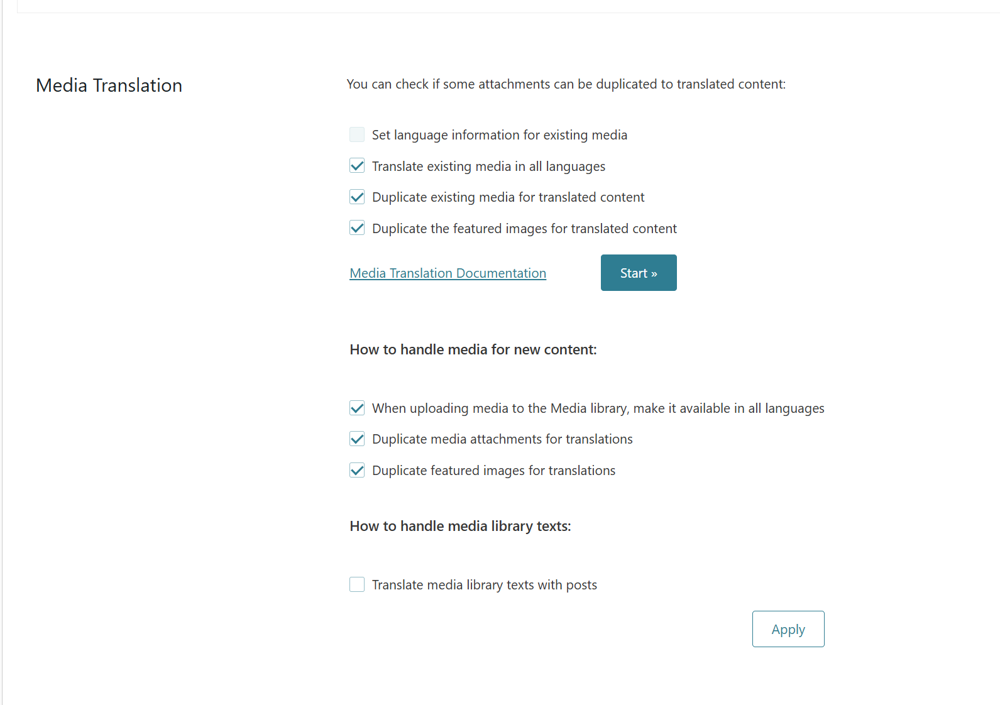
Task: Click How to handle media for new content heading
Action: pyautogui.click(x=473, y=349)
